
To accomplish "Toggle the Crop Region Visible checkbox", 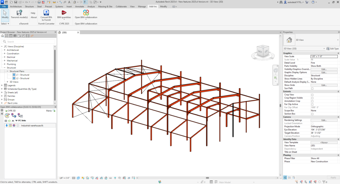I will pos(312,98).
